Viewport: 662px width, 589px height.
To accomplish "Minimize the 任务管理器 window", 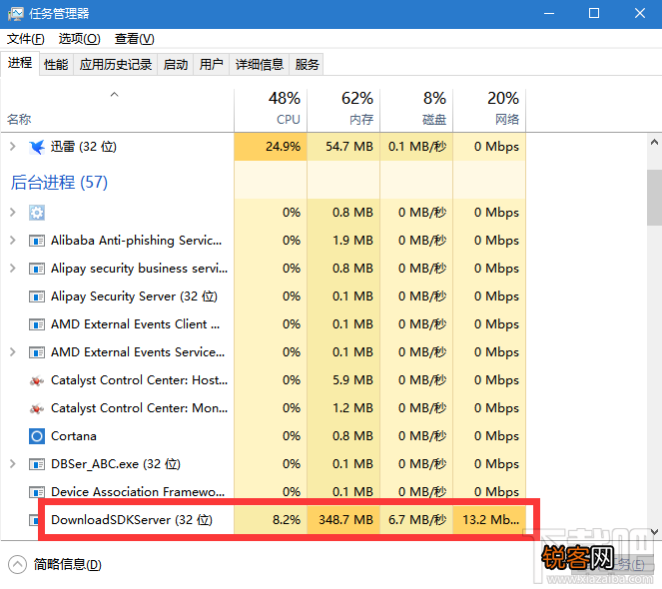I will pos(549,14).
